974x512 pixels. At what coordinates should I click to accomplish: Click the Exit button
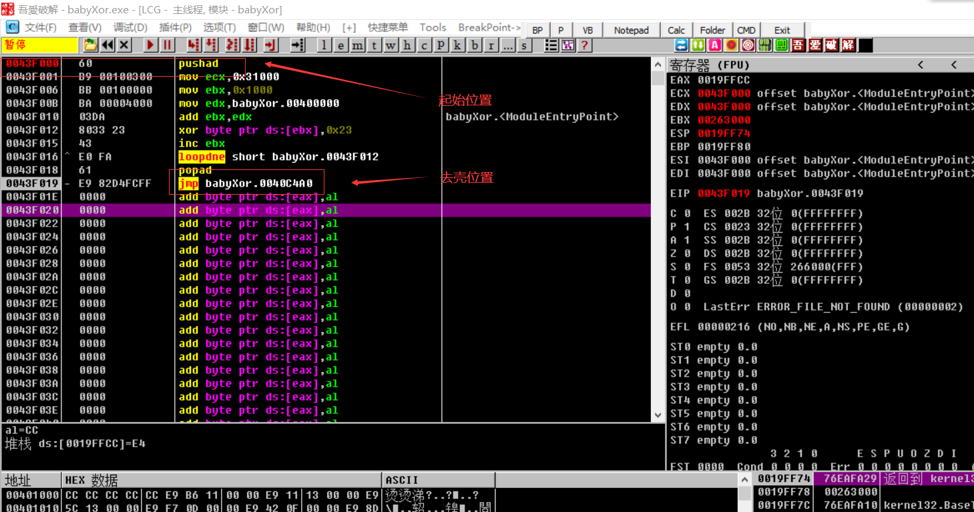coord(782,30)
